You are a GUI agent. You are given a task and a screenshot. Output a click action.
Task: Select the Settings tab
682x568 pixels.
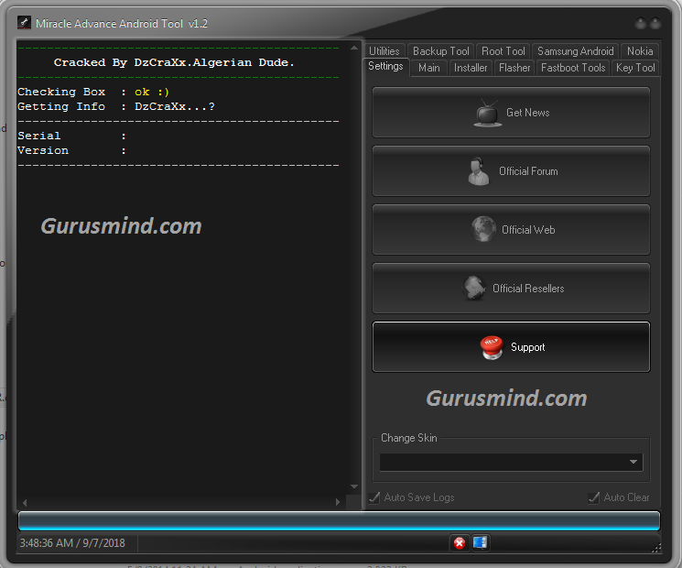coord(385,66)
